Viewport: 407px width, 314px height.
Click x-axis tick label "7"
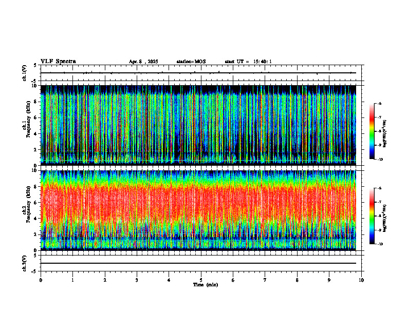tap(265, 280)
